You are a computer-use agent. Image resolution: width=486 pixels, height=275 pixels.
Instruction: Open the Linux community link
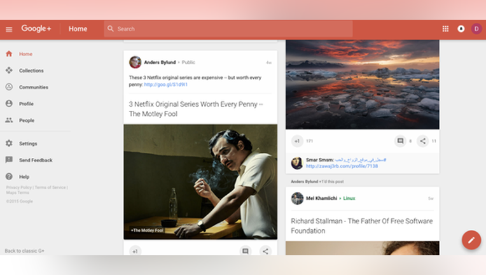click(349, 199)
